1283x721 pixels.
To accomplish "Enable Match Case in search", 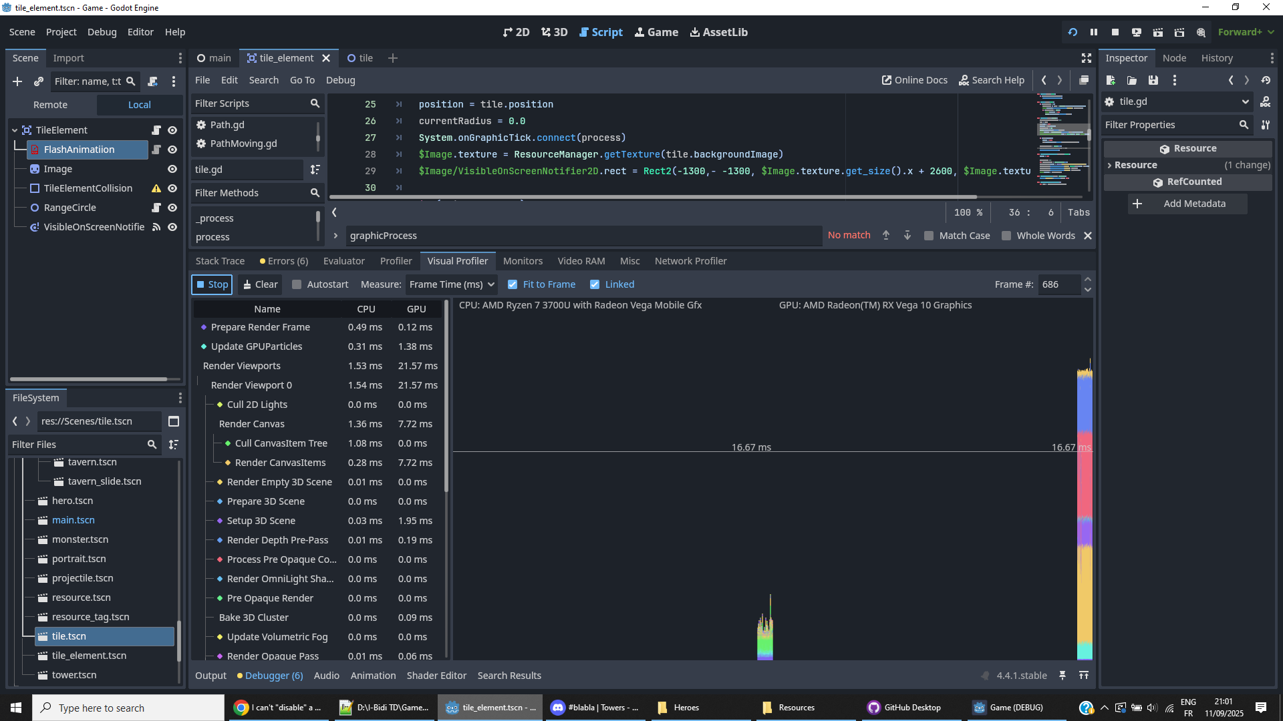I will click(929, 236).
